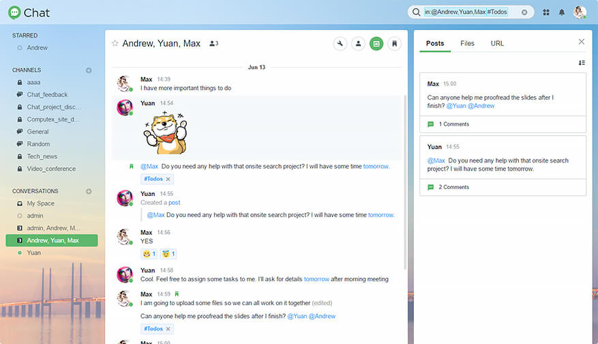Screen dimensions: 598x344
Task: Open the Tech_news channel
Action: [x=42, y=156]
